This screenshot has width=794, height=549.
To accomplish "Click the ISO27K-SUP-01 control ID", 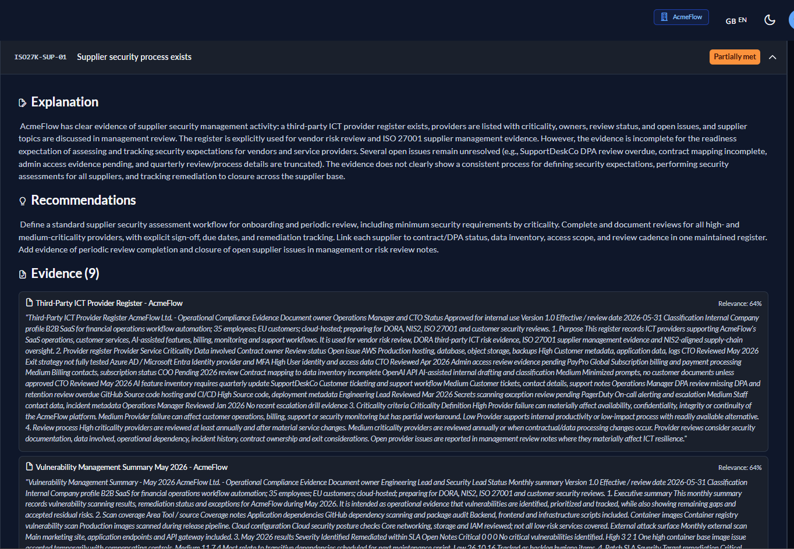I will click(40, 57).
